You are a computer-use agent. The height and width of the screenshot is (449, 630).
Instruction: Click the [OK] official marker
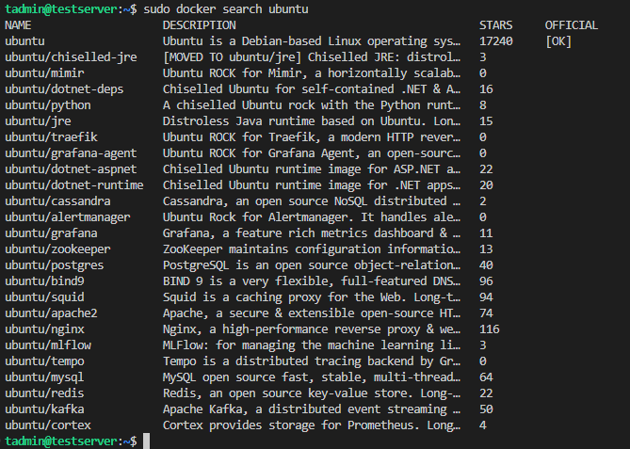[558, 41]
